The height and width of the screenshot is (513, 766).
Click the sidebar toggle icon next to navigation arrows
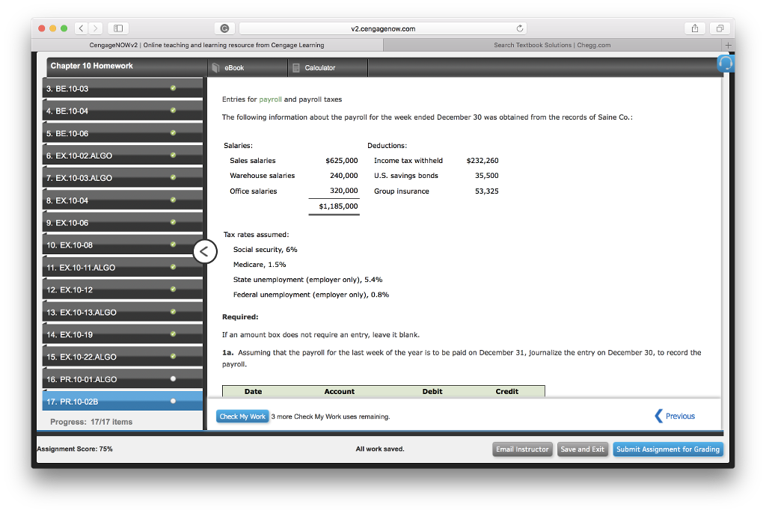pos(117,28)
